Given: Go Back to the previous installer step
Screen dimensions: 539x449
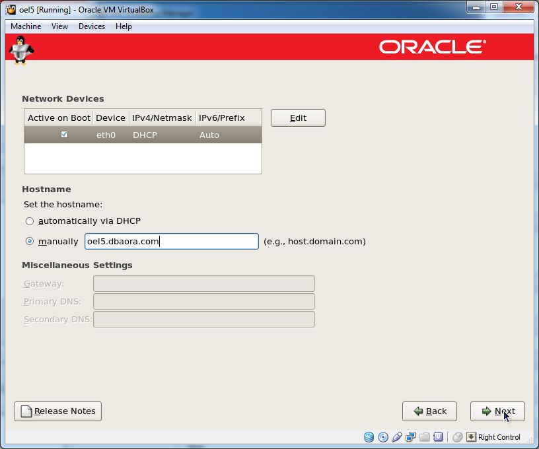Looking at the screenshot, I should pos(430,411).
